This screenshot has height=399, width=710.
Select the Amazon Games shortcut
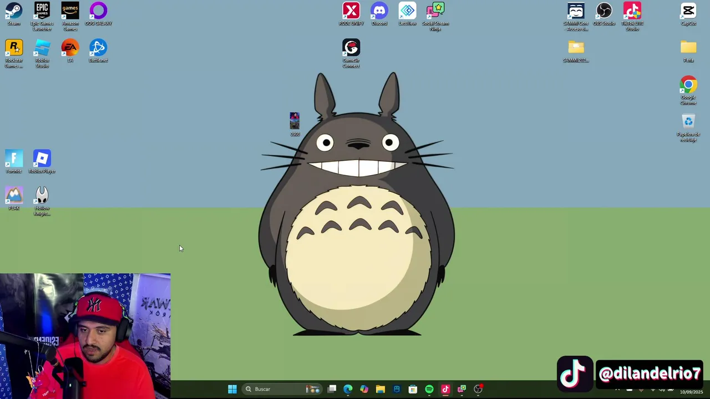point(70,17)
